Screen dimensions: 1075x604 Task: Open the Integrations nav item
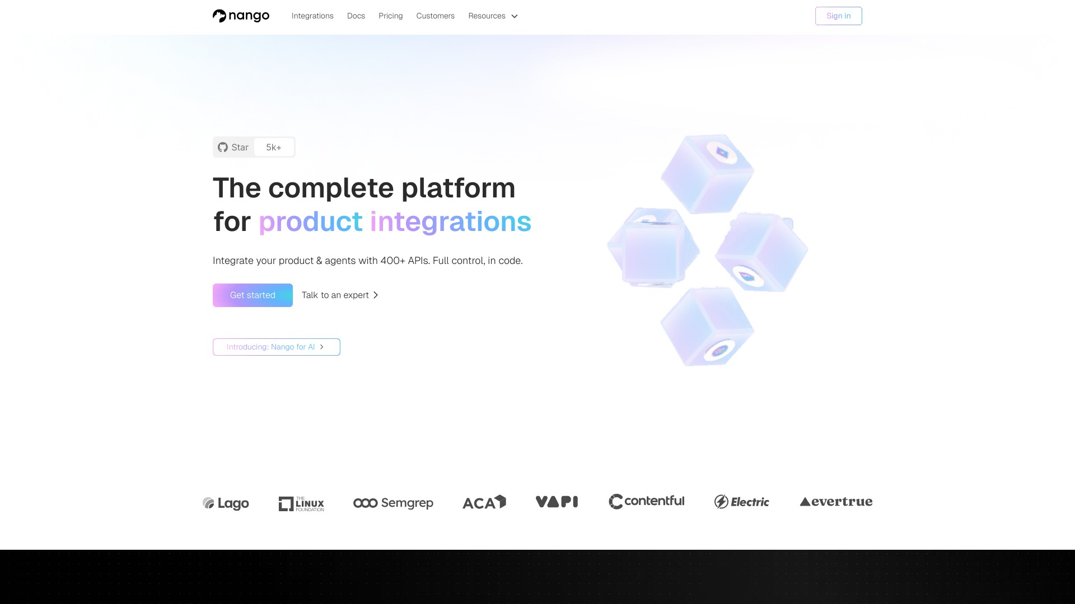coord(312,16)
